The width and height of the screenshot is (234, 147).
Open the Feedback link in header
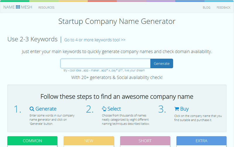(223, 8)
